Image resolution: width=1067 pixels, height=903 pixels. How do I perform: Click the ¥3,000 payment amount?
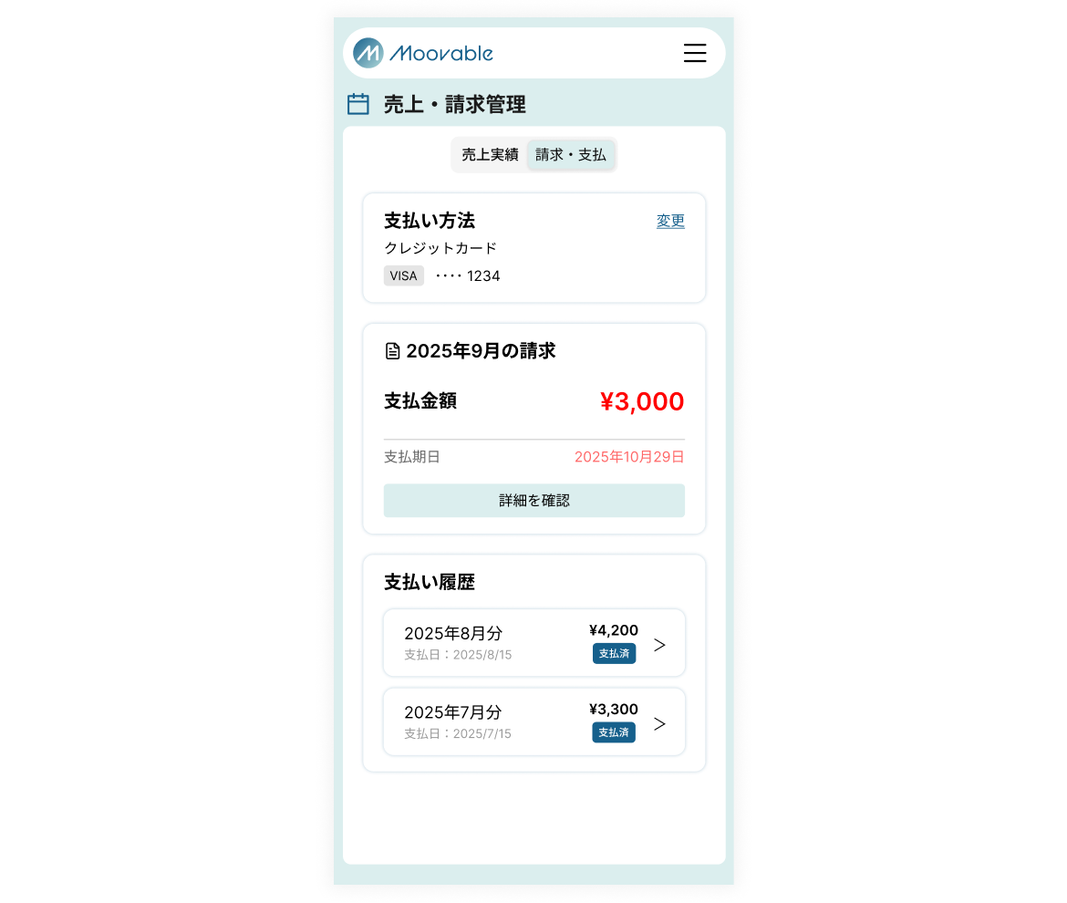tap(642, 401)
